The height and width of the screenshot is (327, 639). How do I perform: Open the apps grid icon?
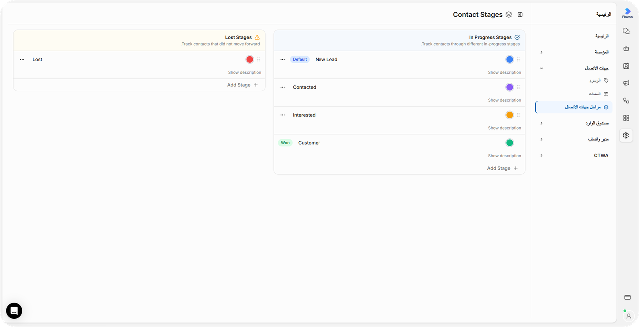(x=626, y=118)
